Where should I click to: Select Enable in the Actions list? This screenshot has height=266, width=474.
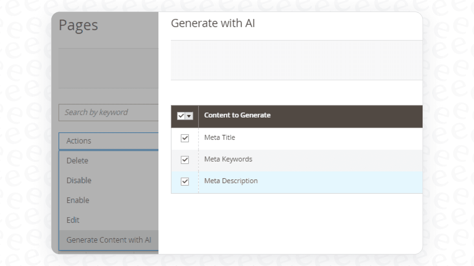78,200
